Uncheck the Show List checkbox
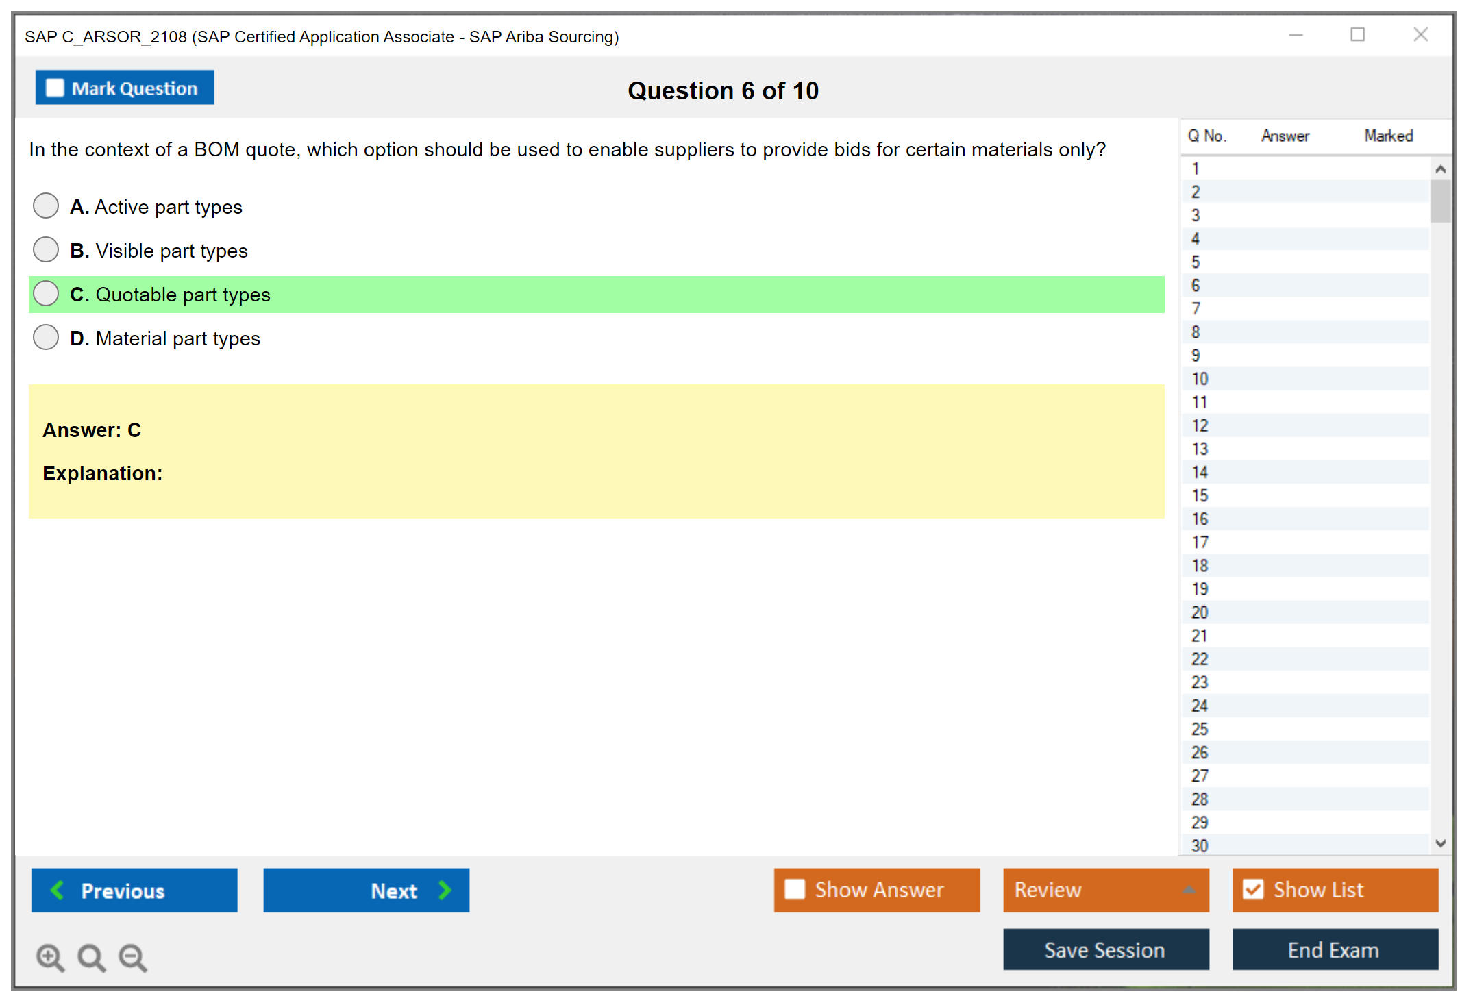The height and width of the screenshot is (1007, 1473). point(1253,889)
